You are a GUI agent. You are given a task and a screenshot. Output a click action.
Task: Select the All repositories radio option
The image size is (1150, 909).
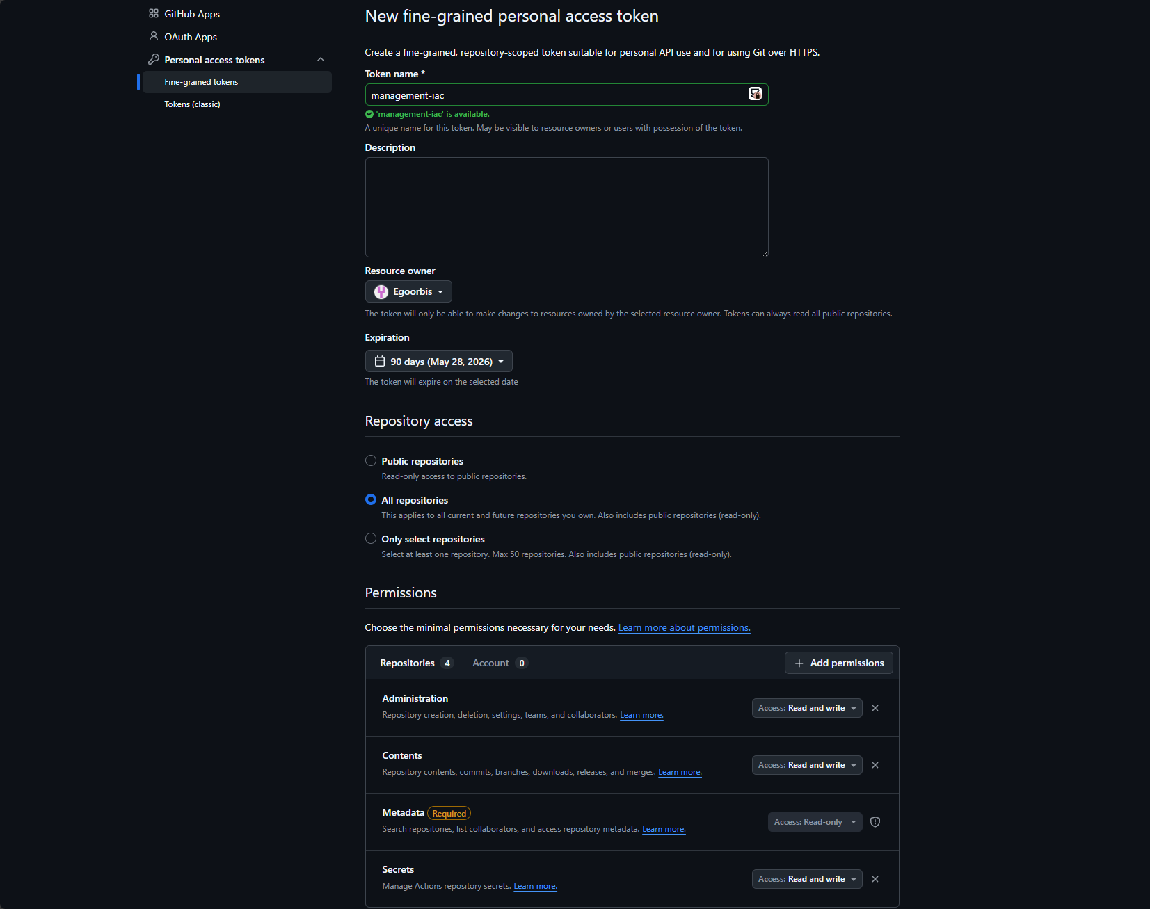(371, 499)
